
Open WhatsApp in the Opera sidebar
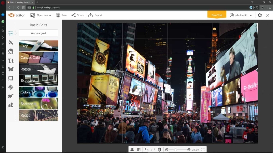3,22
